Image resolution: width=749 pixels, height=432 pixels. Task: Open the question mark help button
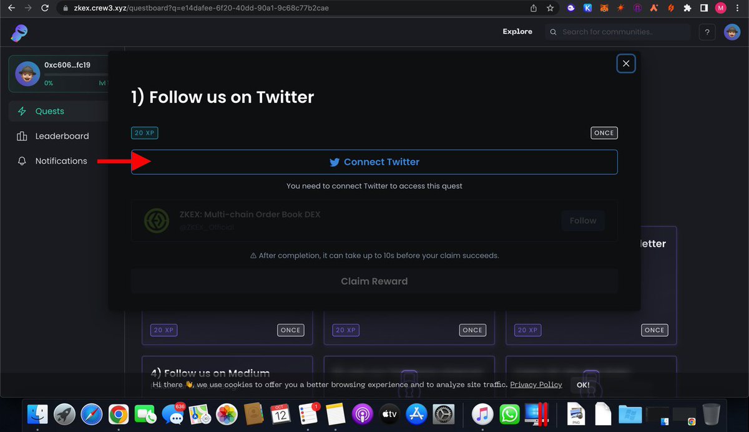707,32
